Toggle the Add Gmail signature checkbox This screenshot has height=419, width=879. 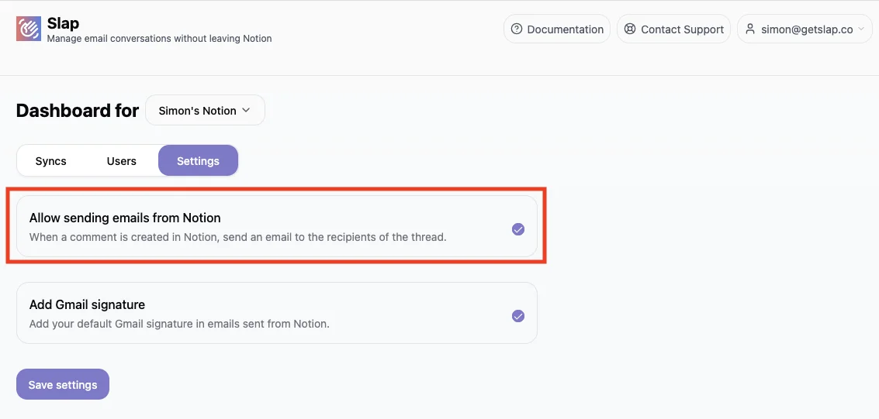point(518,316)
